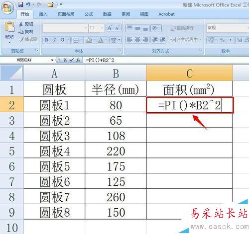This screenshot has width=249, height=234.
Task: Toggle bottom vertical alignment
Action: click(x=145, y=28)
